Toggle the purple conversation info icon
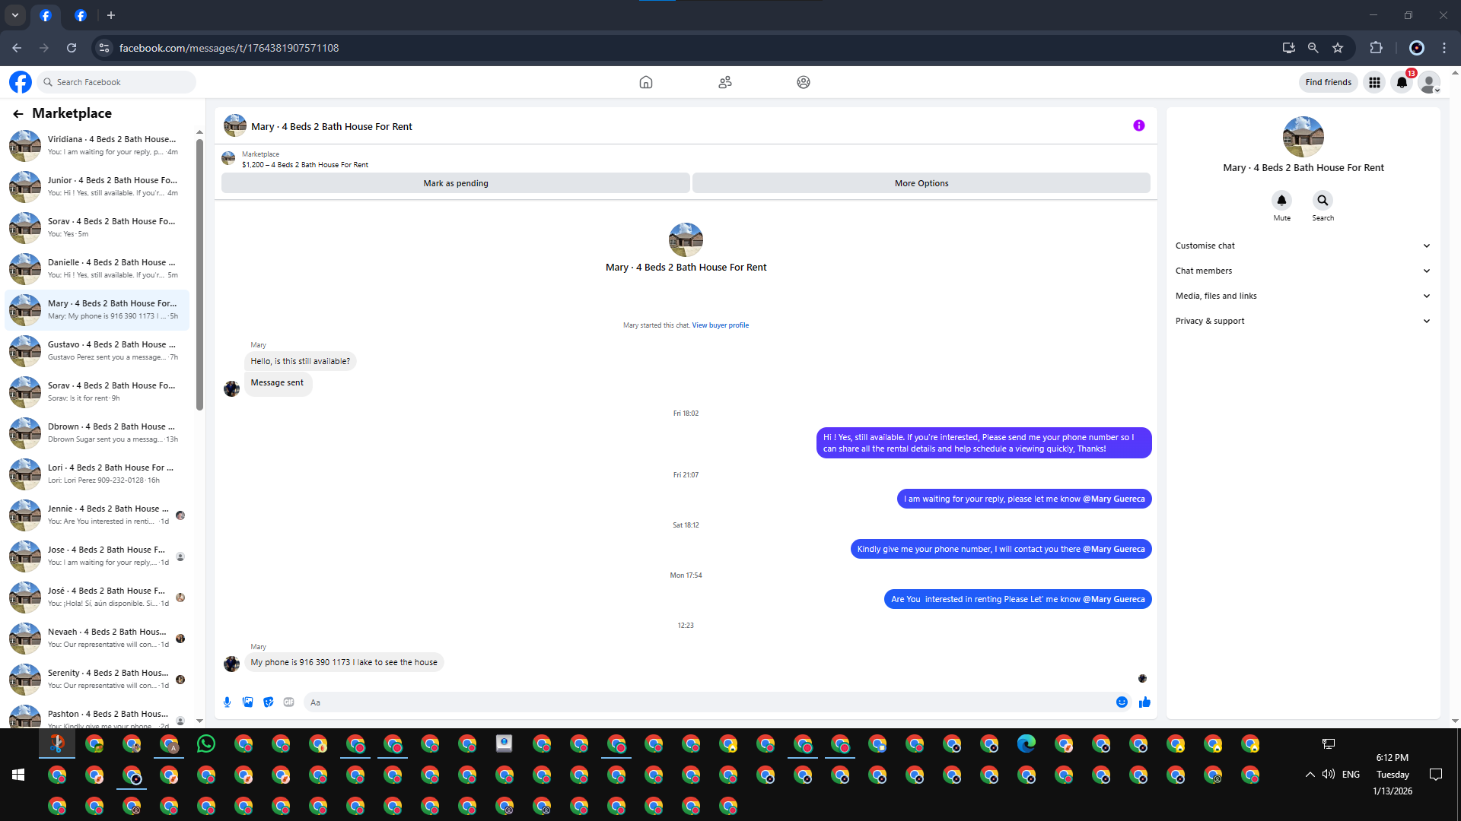Viewport: 1461px width, 821px height. (1138, 126)
